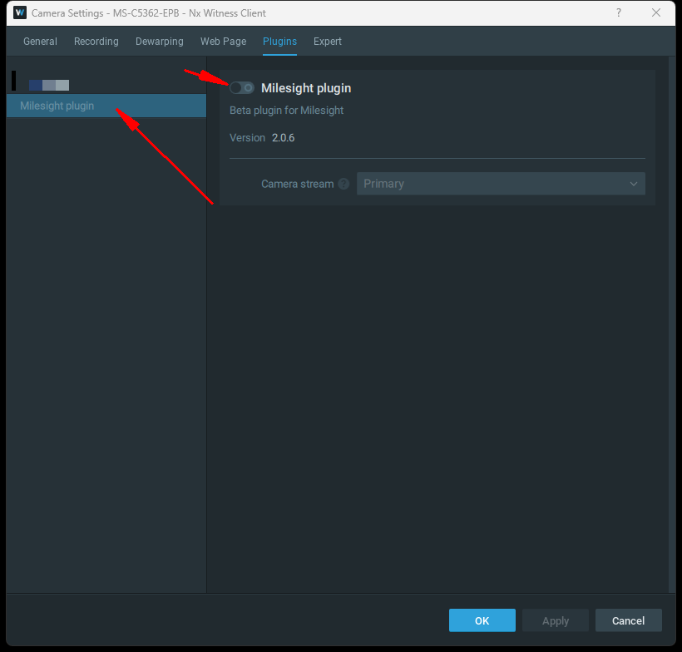Click the Camera stream label
The image size is (682, 652).
(298, 184)
